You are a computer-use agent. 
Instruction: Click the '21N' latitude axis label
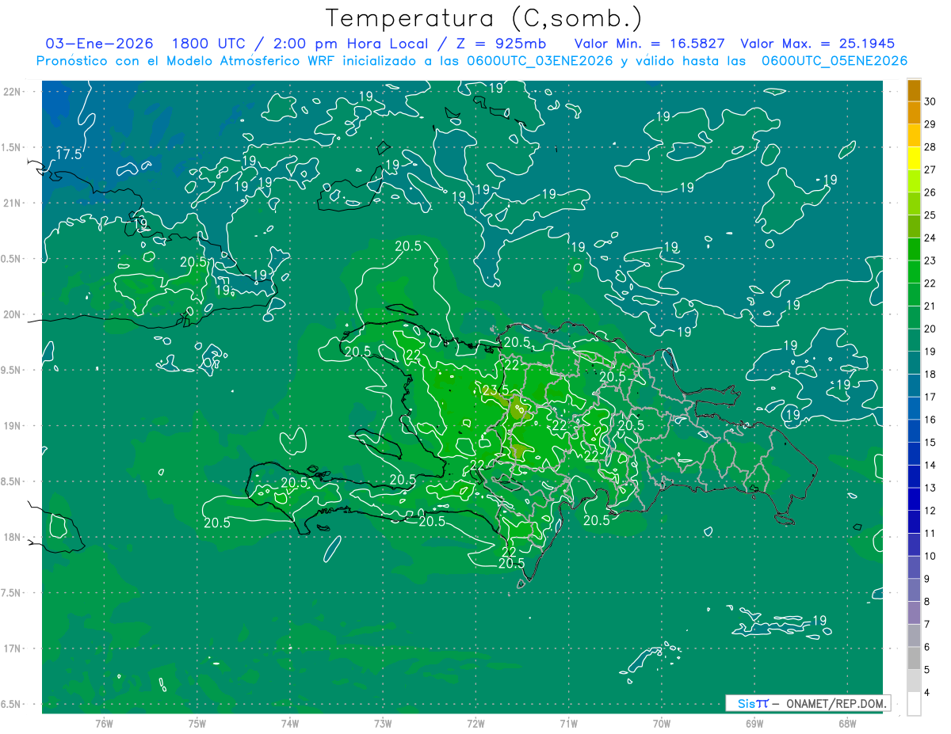(x=13, y=203)
